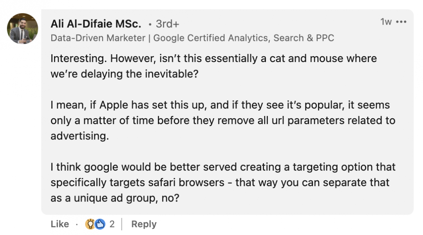Open the three-dots comment options menu
The height and width of the screenshot is (235, 423).
[x=401, y=22]
